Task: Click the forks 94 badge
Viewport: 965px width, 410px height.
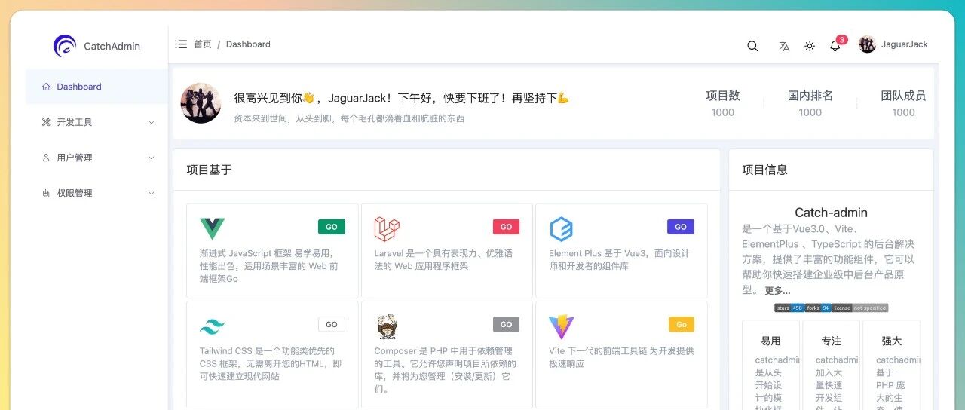Action: click(817, 307)
